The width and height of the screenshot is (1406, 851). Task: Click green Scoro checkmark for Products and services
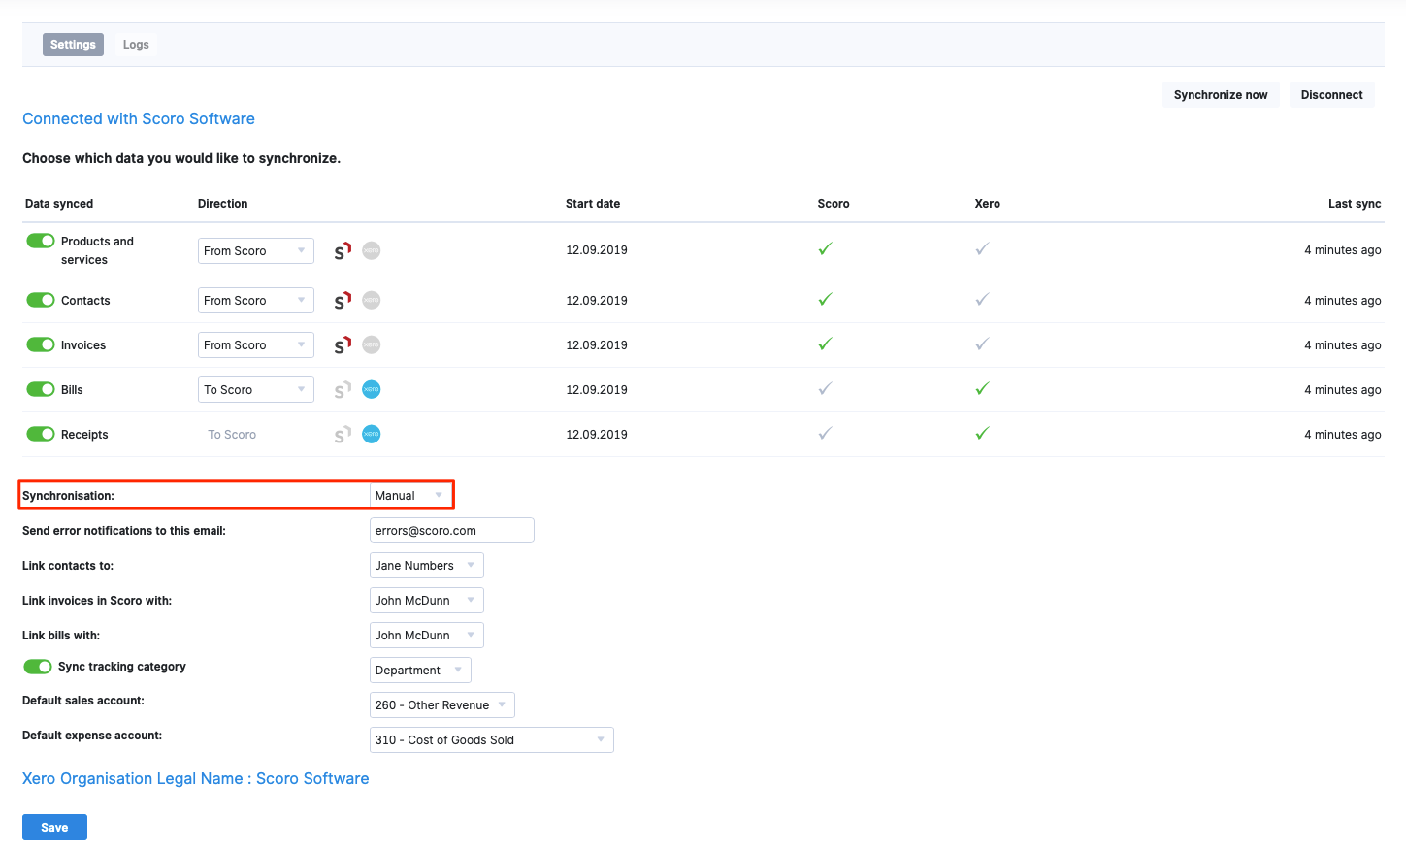tap(825, 249)
